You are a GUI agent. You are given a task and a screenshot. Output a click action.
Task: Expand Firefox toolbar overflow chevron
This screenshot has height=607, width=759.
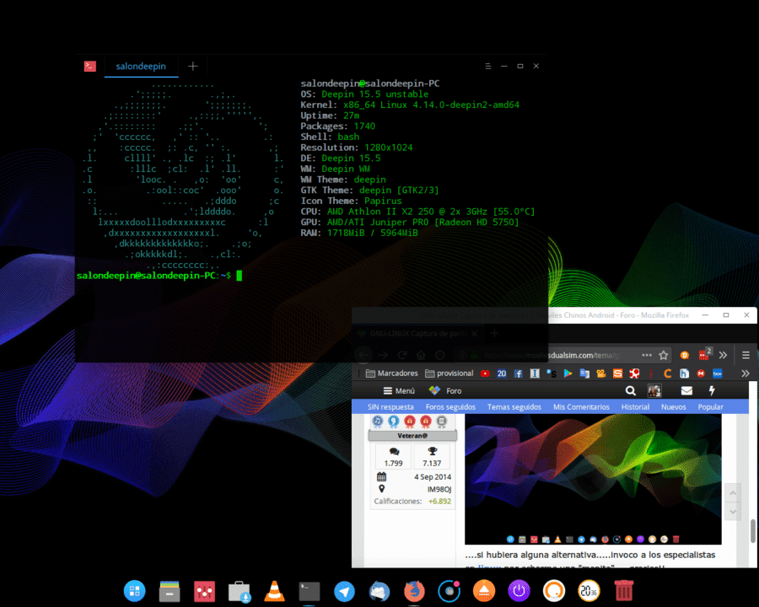[723, 355]
